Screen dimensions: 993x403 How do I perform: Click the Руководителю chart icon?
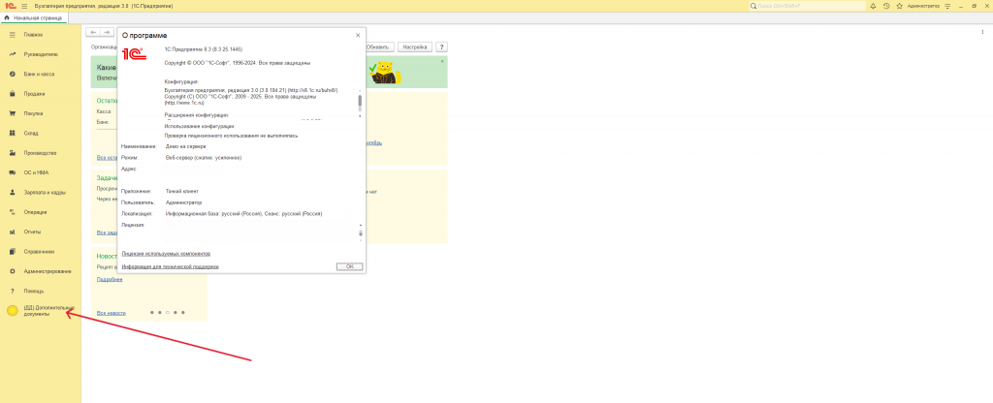point(12,54)
